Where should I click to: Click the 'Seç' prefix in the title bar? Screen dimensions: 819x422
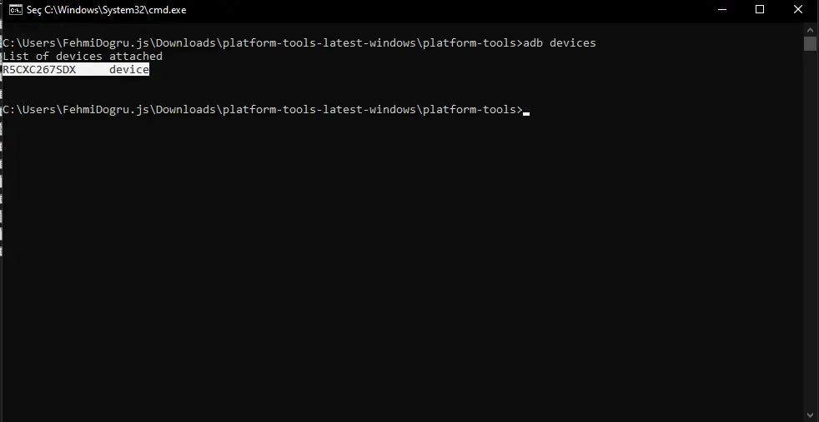coord(34,10)
